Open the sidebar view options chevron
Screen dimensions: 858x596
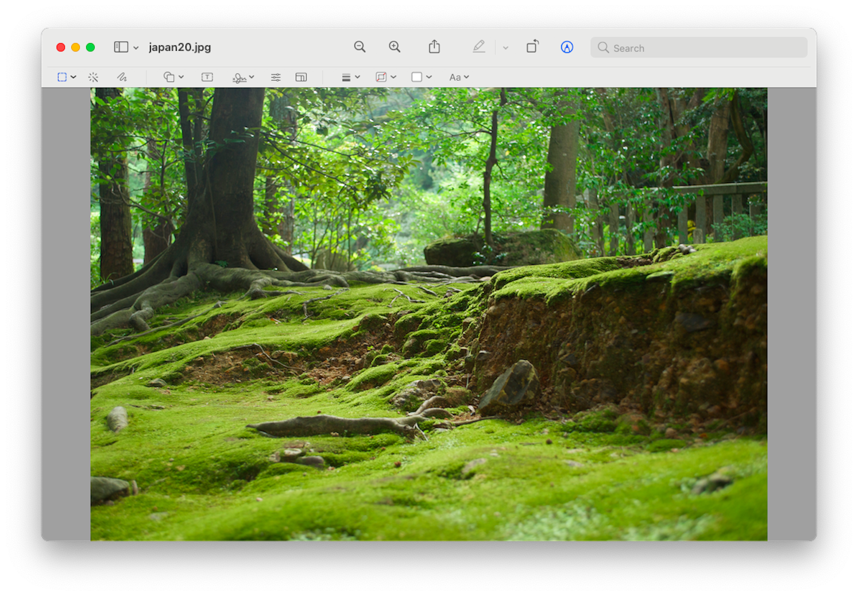coord(136,47)
